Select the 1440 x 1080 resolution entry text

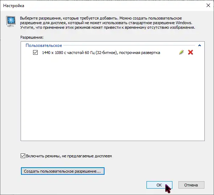point(85,53)
